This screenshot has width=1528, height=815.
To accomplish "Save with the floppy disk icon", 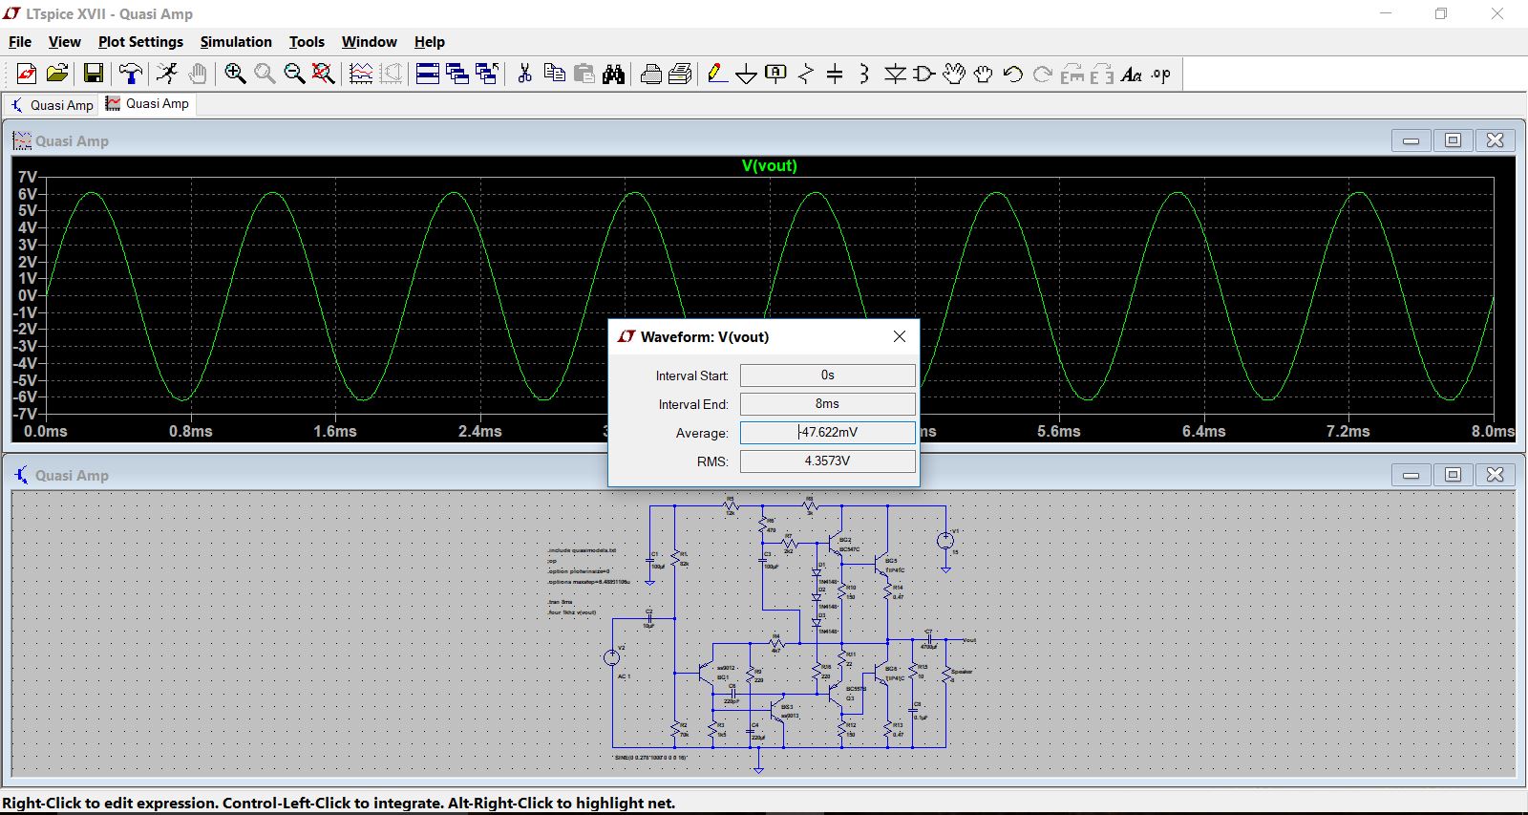I will (x=94, y=74).
